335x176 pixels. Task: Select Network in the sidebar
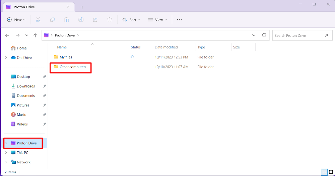tap(21, 162)
